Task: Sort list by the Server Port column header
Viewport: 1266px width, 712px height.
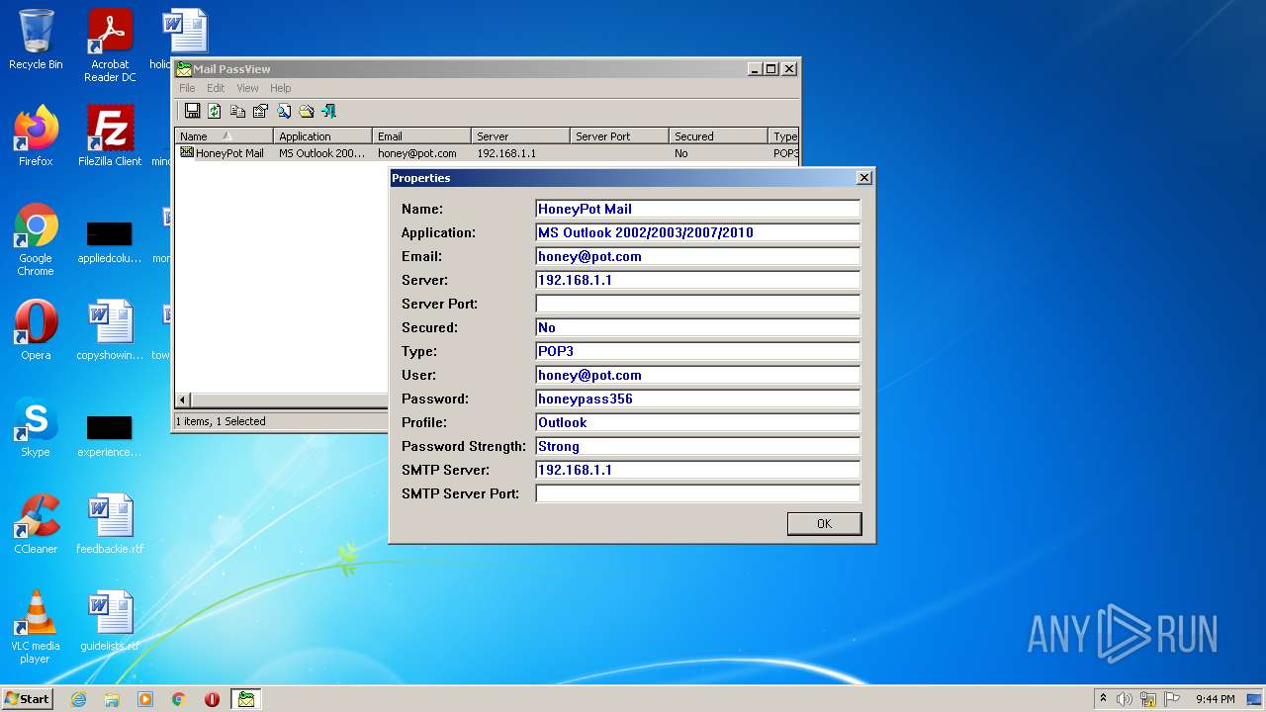Action: point(619,136)
